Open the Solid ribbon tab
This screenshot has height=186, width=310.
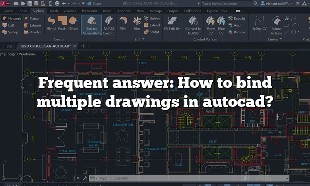23,11
